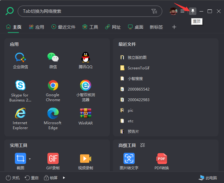Select the 新标签 tab
Viewport: 224px width, 183px height.
click(x=156, y=27)
